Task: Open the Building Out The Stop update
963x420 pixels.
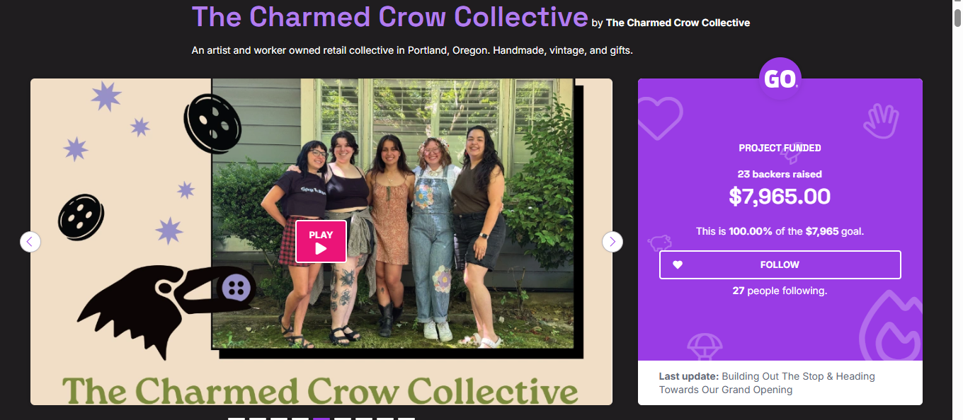Action: [767, 383]
